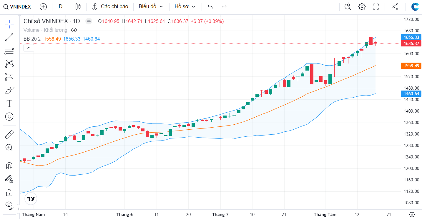Click the 1720.00 price axis label

click(411, 19)
